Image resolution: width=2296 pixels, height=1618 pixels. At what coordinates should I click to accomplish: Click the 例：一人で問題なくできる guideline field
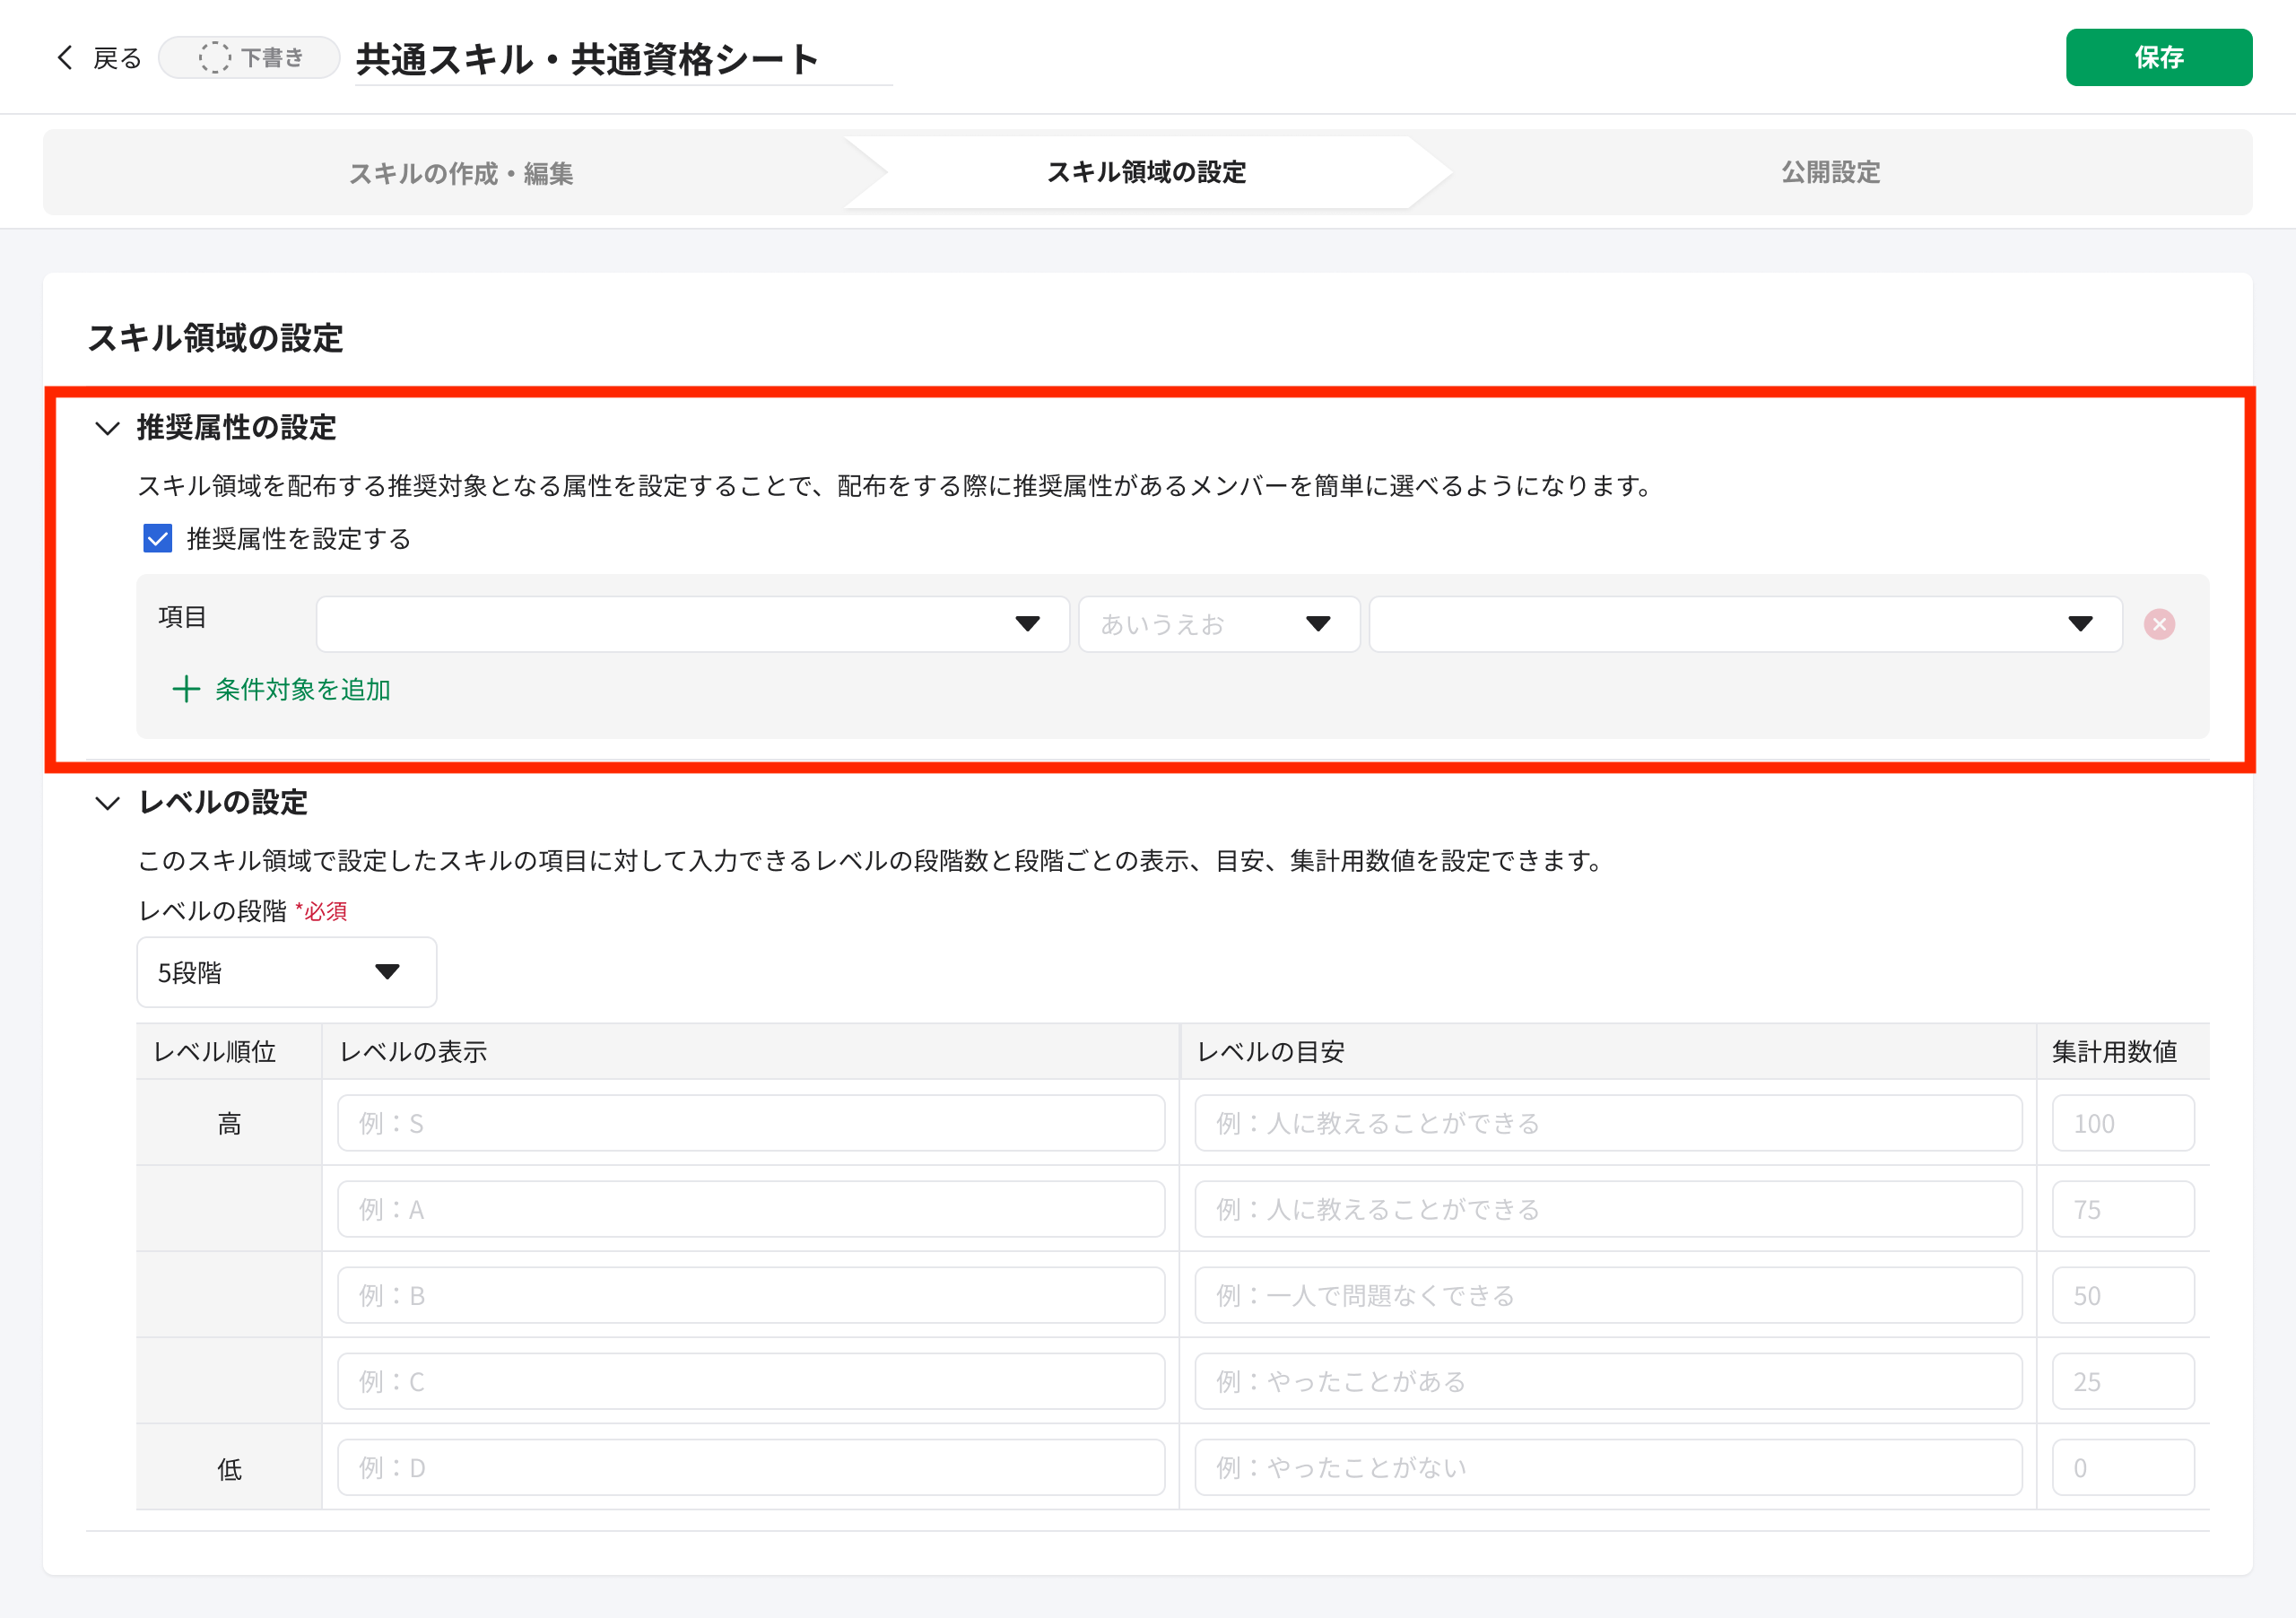pos(1608,1295)
